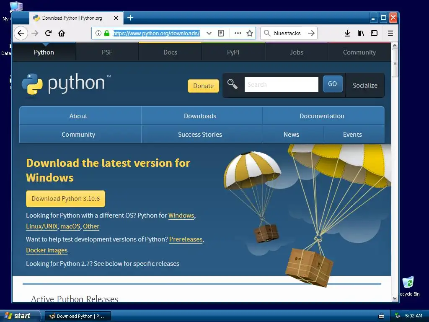This screenshot has width=429, height=322.
Task: Click the tray icon beside the clock
Action: [398, 316]
